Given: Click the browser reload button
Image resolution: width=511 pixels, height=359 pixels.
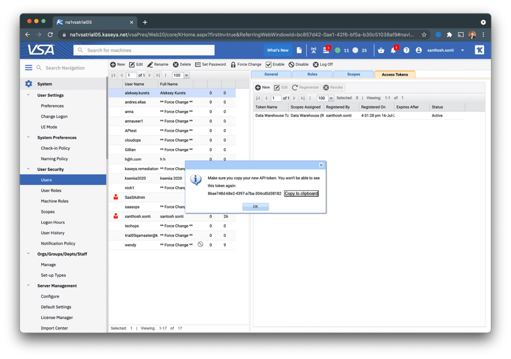Looking at the screenshot, I should 50,35.
